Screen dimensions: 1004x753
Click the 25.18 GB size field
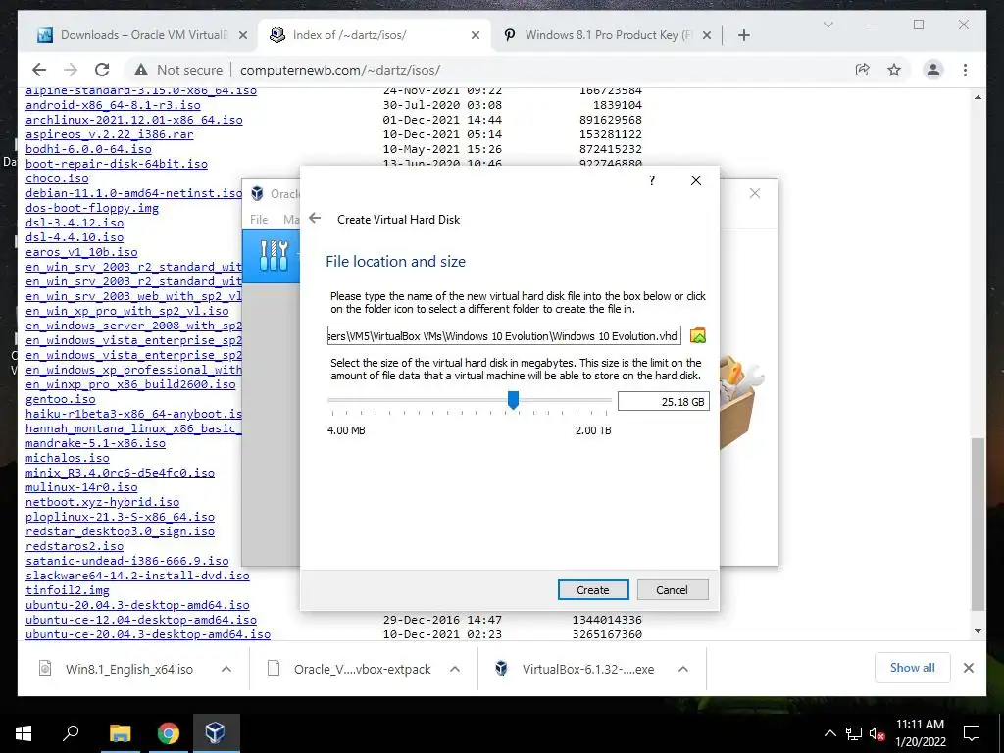[664, 401]
